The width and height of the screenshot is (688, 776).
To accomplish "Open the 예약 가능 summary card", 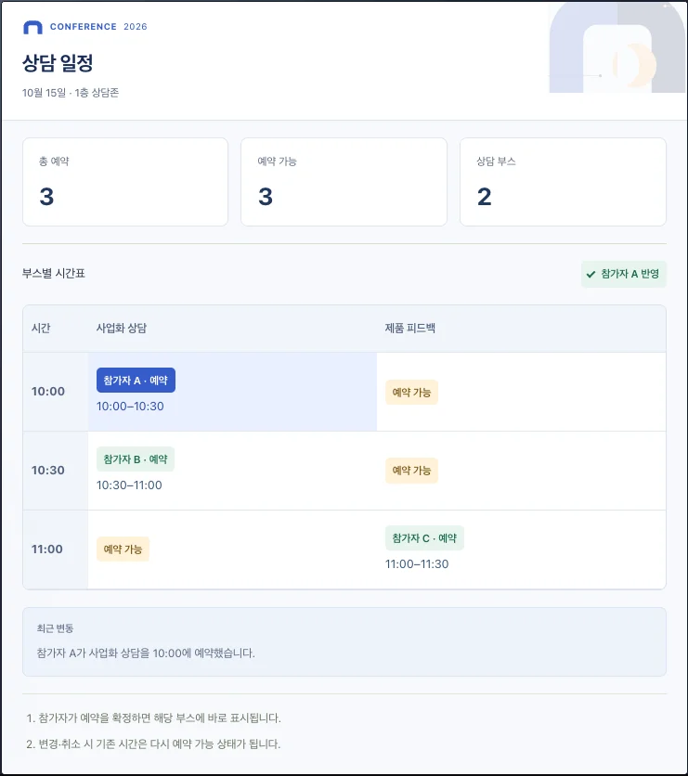I will 344,182.
